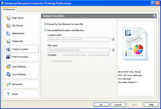Click the About question mark icon
Screen dimensions: 161x109
click(8, 94)
